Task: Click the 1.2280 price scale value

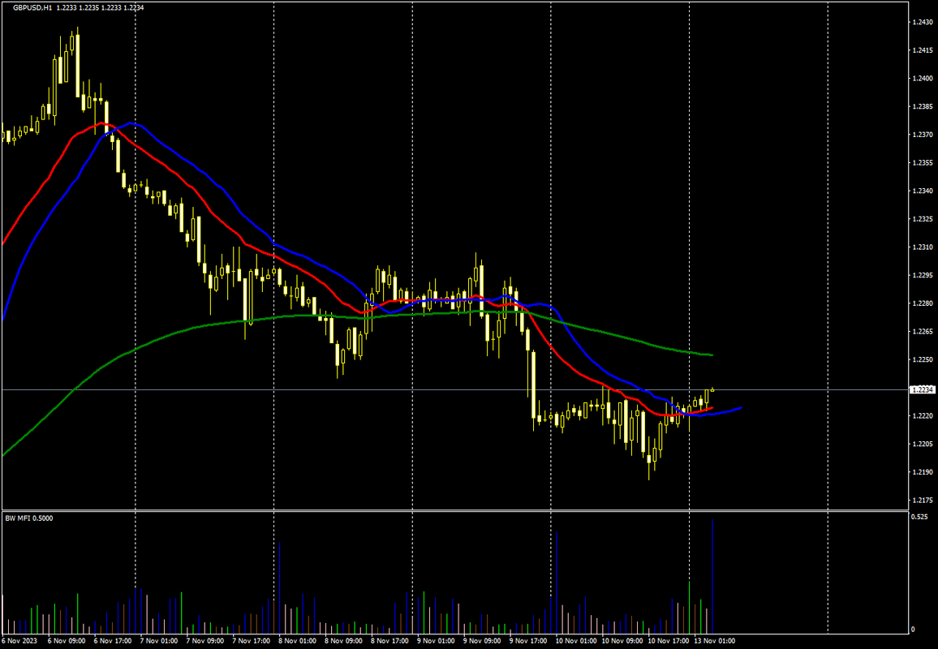Action: click(922, 303)
